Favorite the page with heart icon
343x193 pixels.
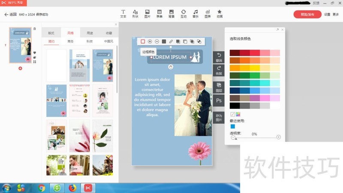(35, 53)
